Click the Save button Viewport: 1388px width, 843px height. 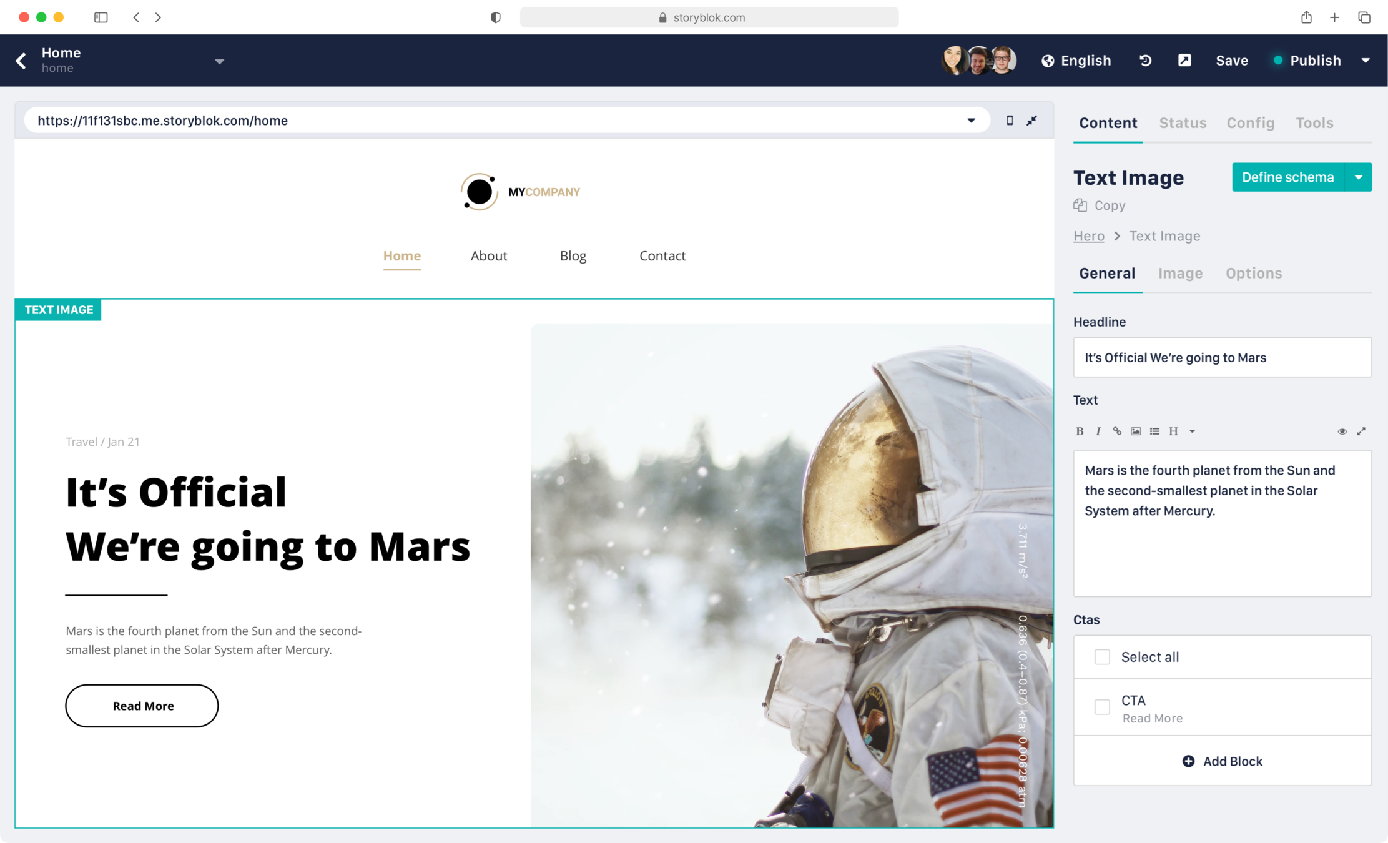1231,61
